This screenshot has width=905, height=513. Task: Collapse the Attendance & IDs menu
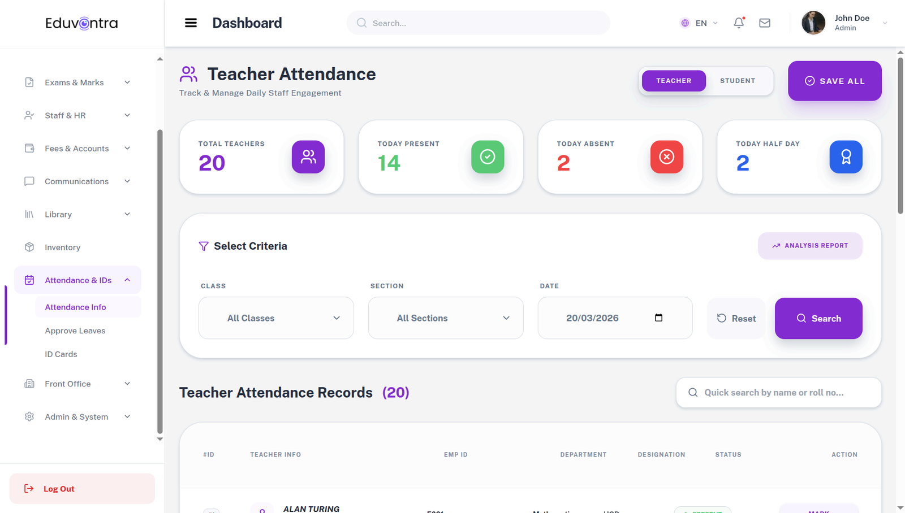click(x=127, y=280)
